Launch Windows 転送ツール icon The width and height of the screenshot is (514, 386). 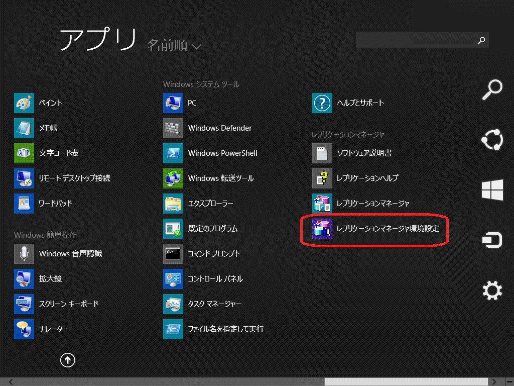173,178
